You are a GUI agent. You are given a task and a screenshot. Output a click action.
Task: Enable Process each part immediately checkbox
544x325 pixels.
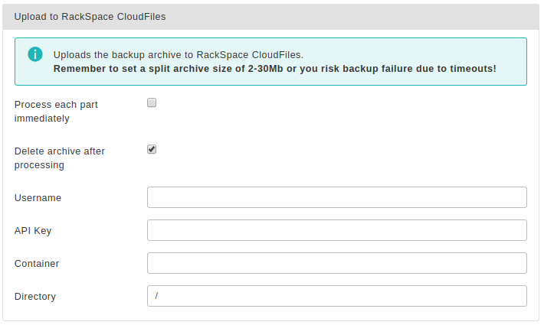click(x=152, y=102)
